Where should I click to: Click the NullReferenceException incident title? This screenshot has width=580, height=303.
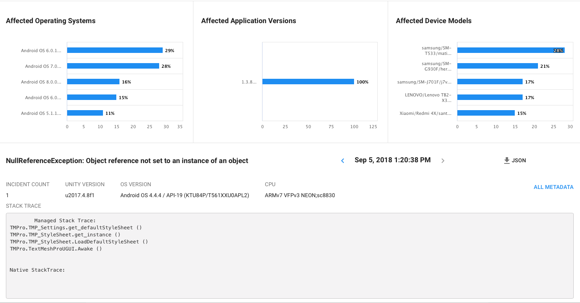tap(127, 161)
